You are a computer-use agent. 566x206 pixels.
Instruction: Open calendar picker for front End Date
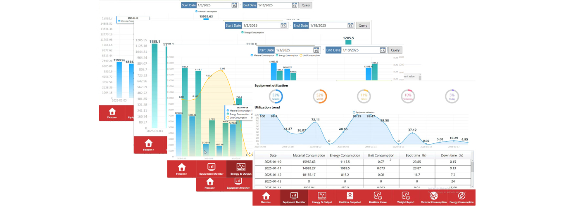pyautogui.click(x=383, y=50)
